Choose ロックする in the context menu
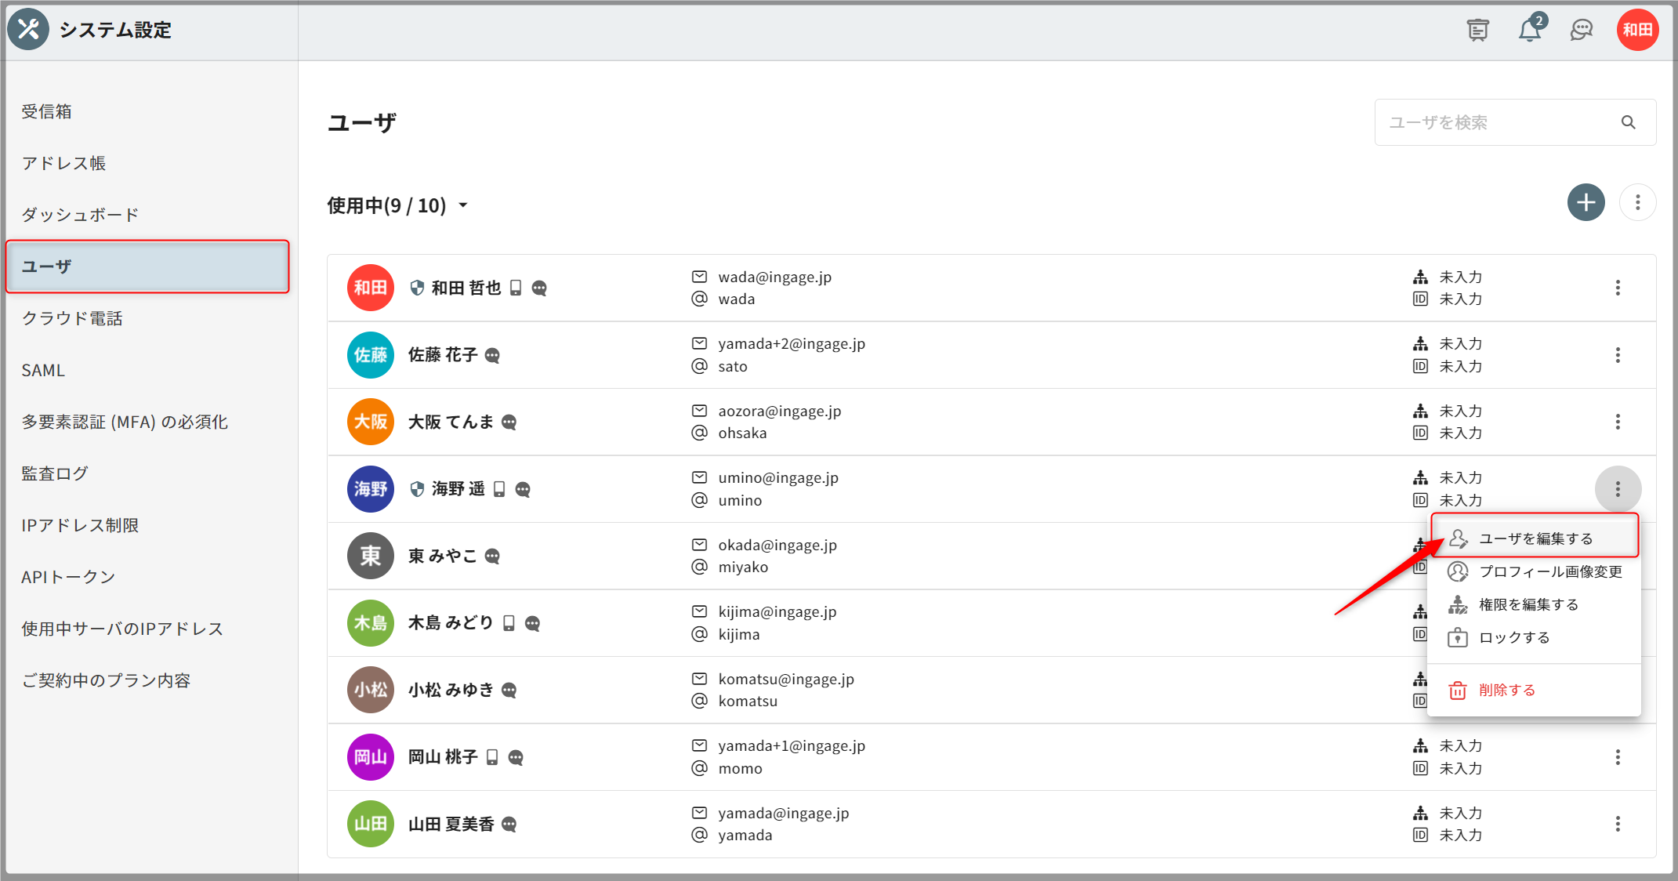Viewport: 1678px width, 881px height. coord(1513,637)
